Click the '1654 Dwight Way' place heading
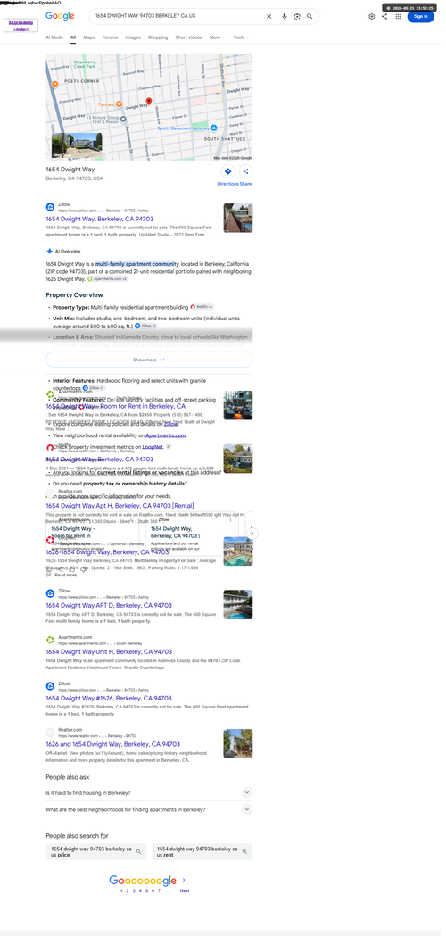Screen dimensions: 446x936 [70, 170]
